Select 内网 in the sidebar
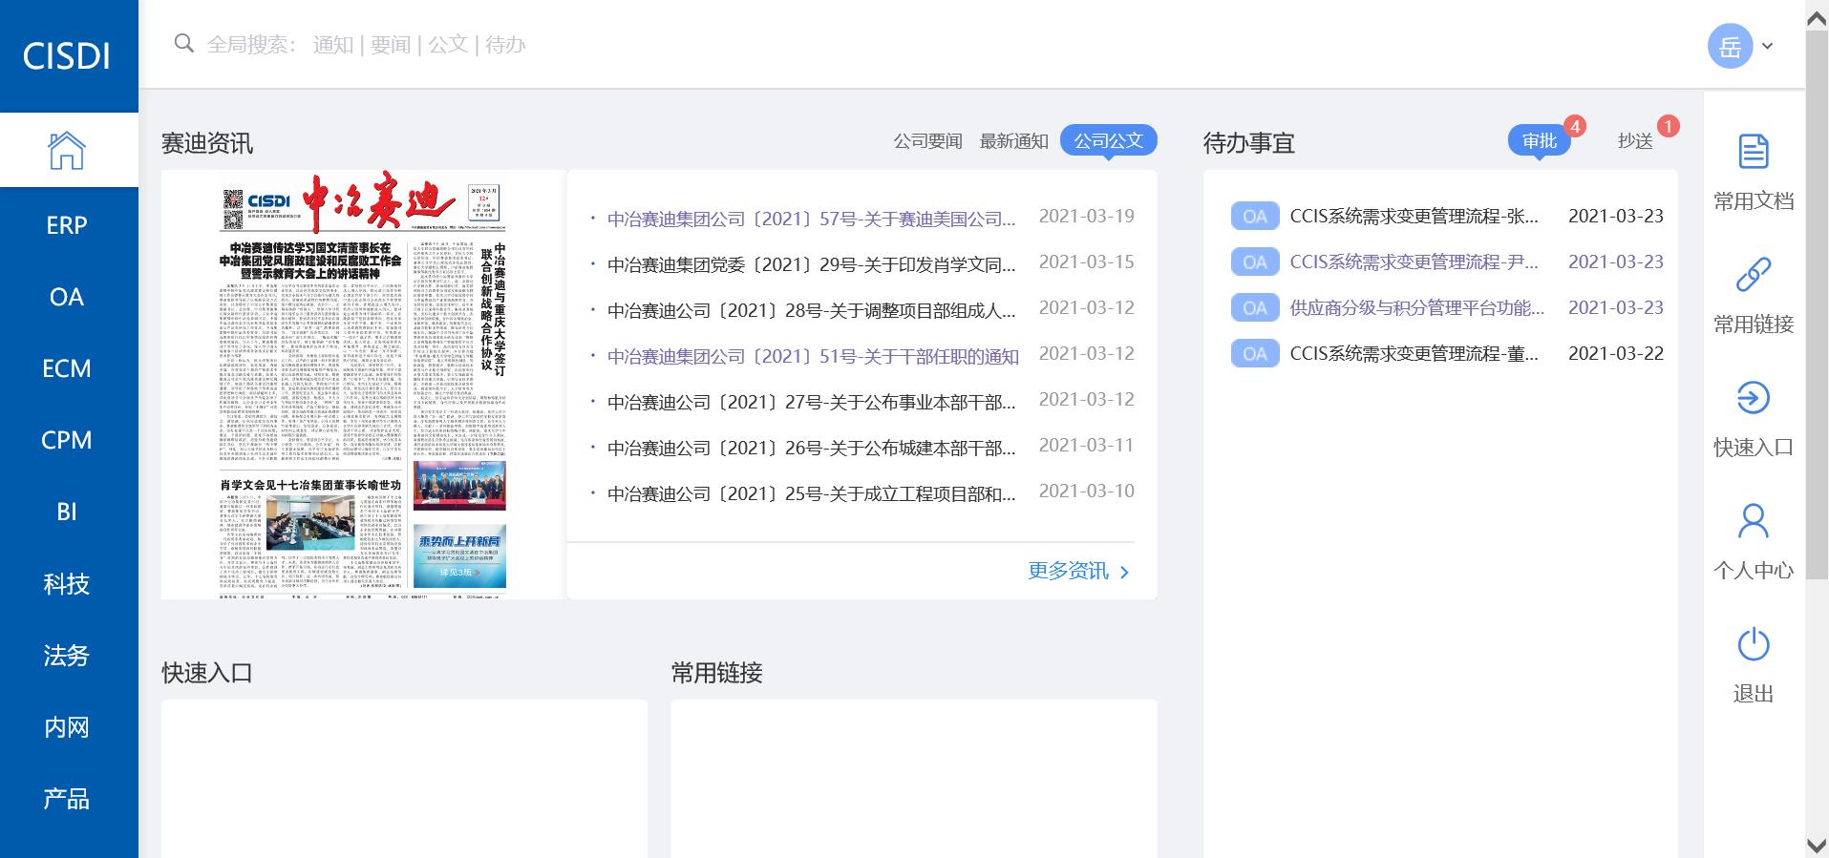The image size is (1829, 858). pos(67,727)
